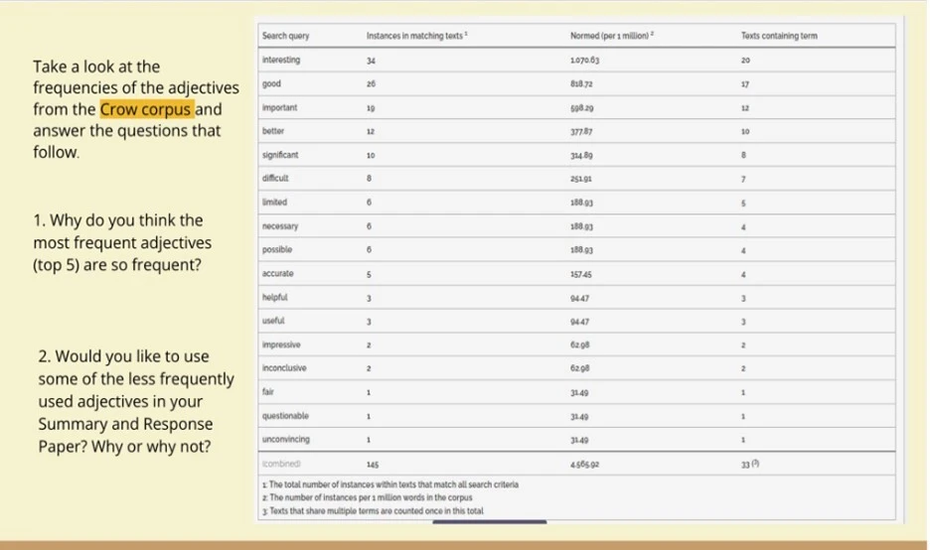
Task: Click footnote 1 about total number of instances
Action: (x=390, y=482)
